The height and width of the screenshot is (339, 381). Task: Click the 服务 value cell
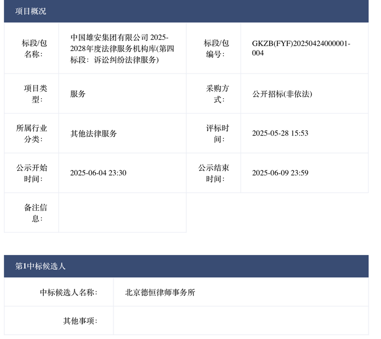[122, 93]
